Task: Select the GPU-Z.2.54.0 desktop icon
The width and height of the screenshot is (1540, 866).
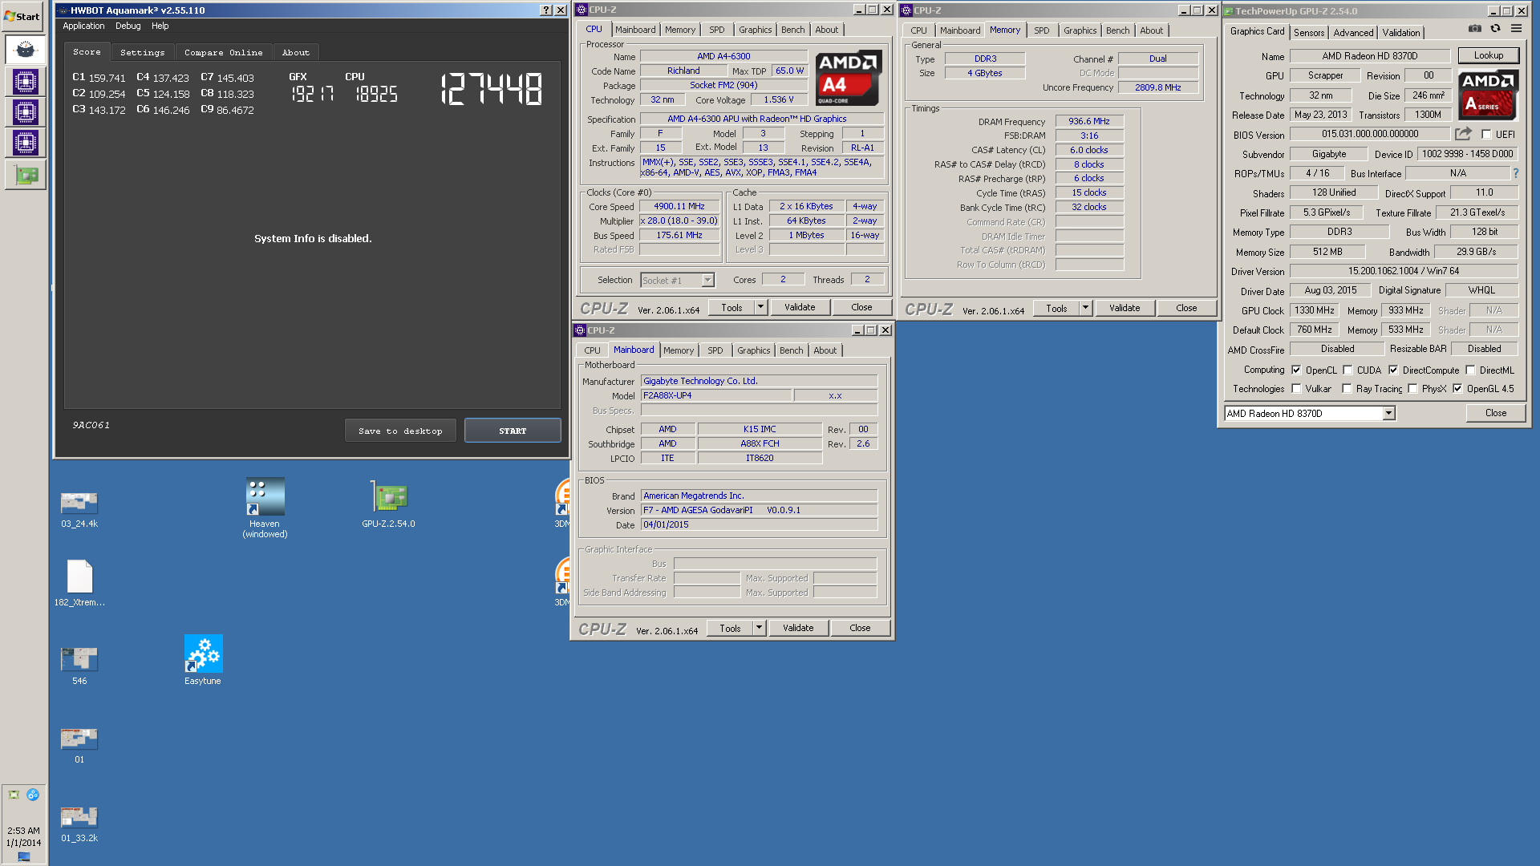Action: pyautogui.click(x=388, y=504)
